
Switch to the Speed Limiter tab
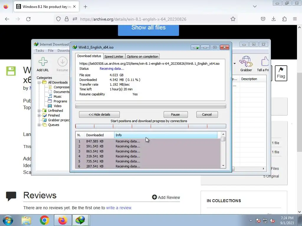[x=114, y=56]
